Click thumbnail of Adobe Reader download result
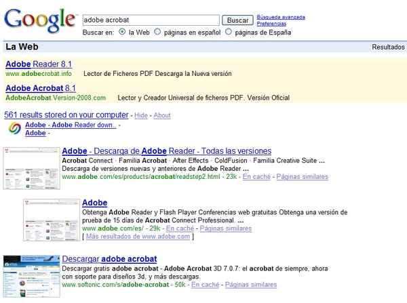 (32, 168)
